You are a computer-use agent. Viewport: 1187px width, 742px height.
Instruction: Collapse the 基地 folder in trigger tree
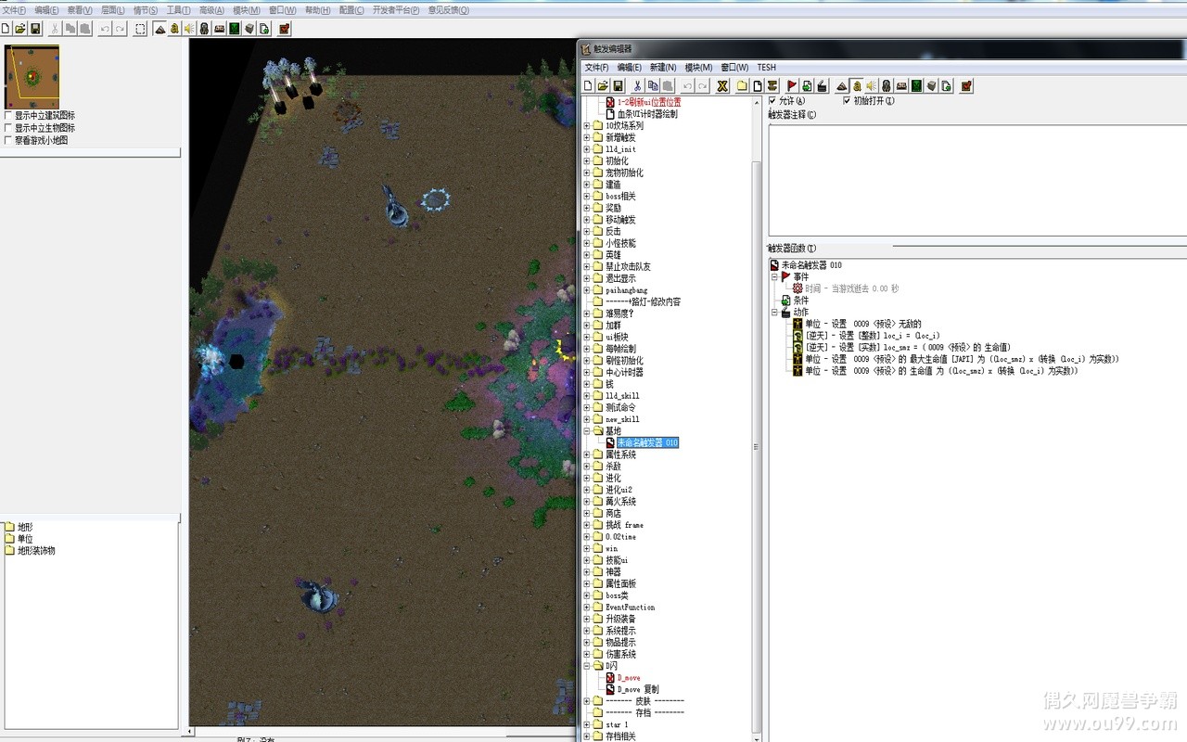coord(586,431)
